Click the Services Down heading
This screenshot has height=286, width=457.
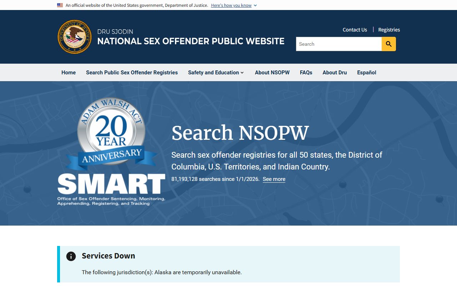tap(109, 256)
